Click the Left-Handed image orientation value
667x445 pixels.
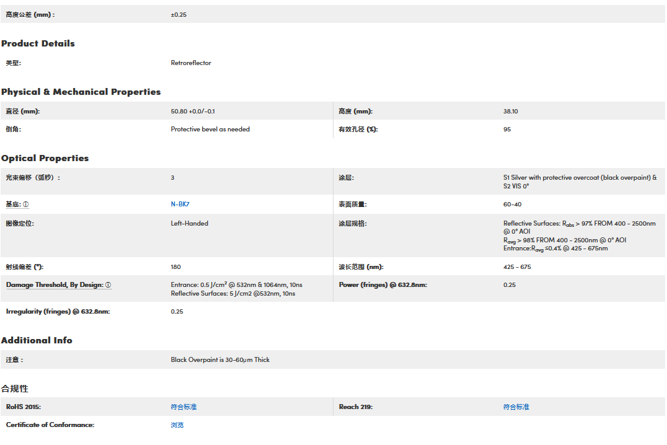click(189, 224)
